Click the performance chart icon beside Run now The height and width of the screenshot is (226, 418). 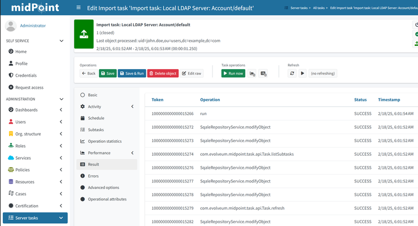(252, 74)
